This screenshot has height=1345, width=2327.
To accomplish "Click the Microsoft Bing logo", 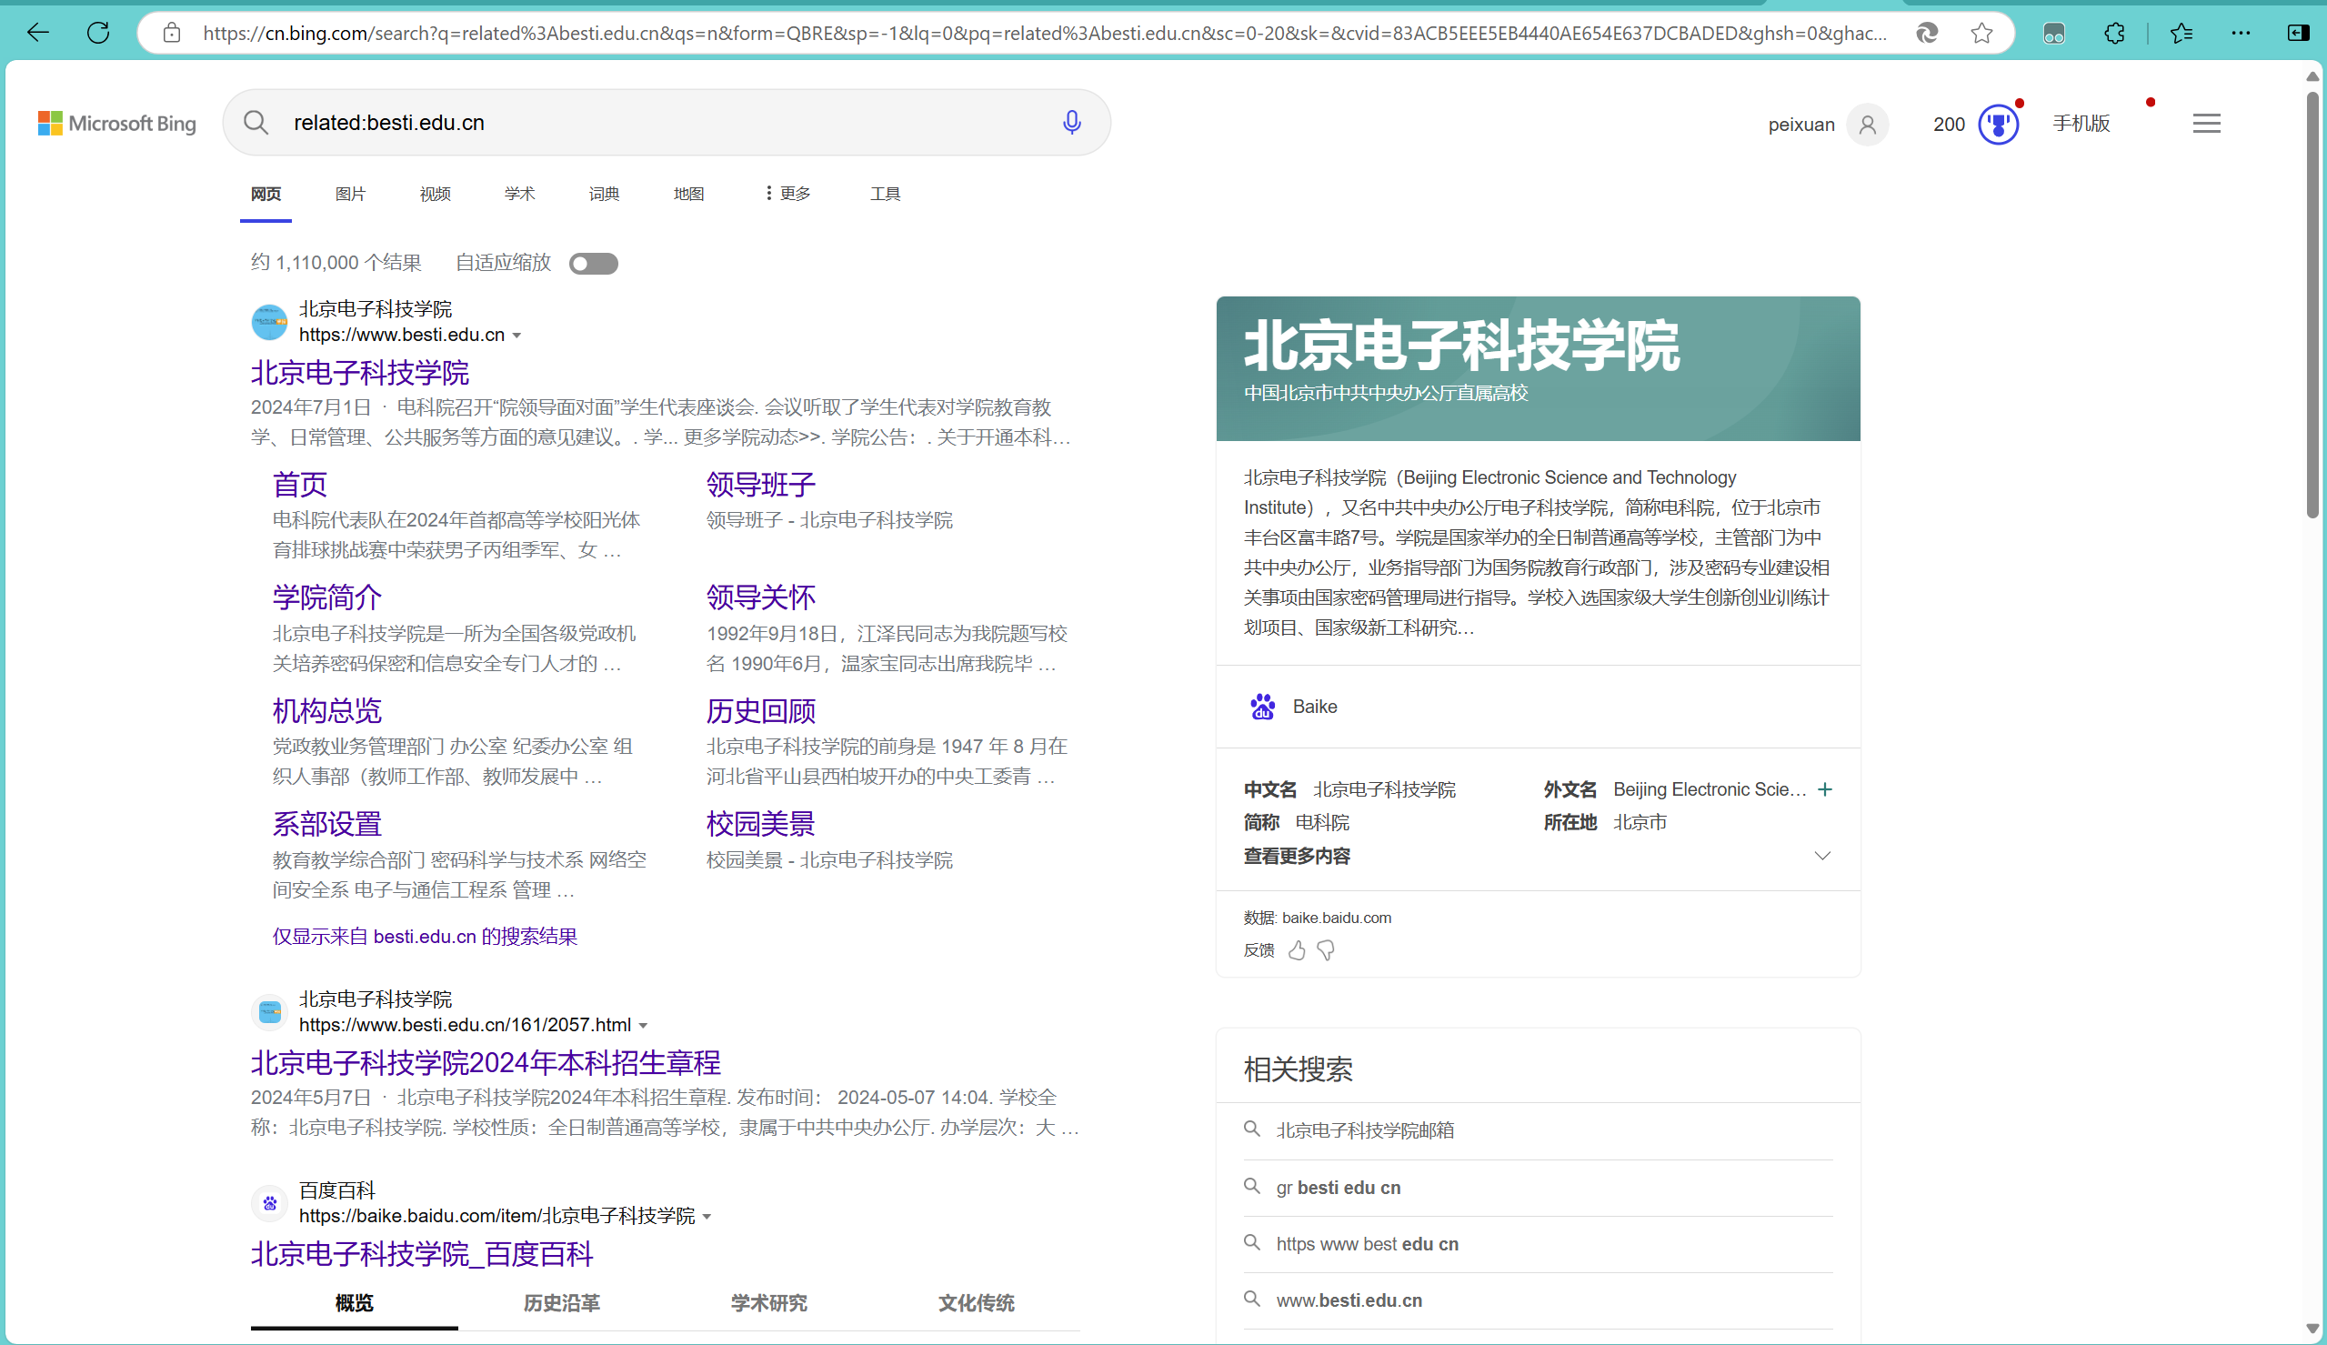I will click(x=117, y=123).
